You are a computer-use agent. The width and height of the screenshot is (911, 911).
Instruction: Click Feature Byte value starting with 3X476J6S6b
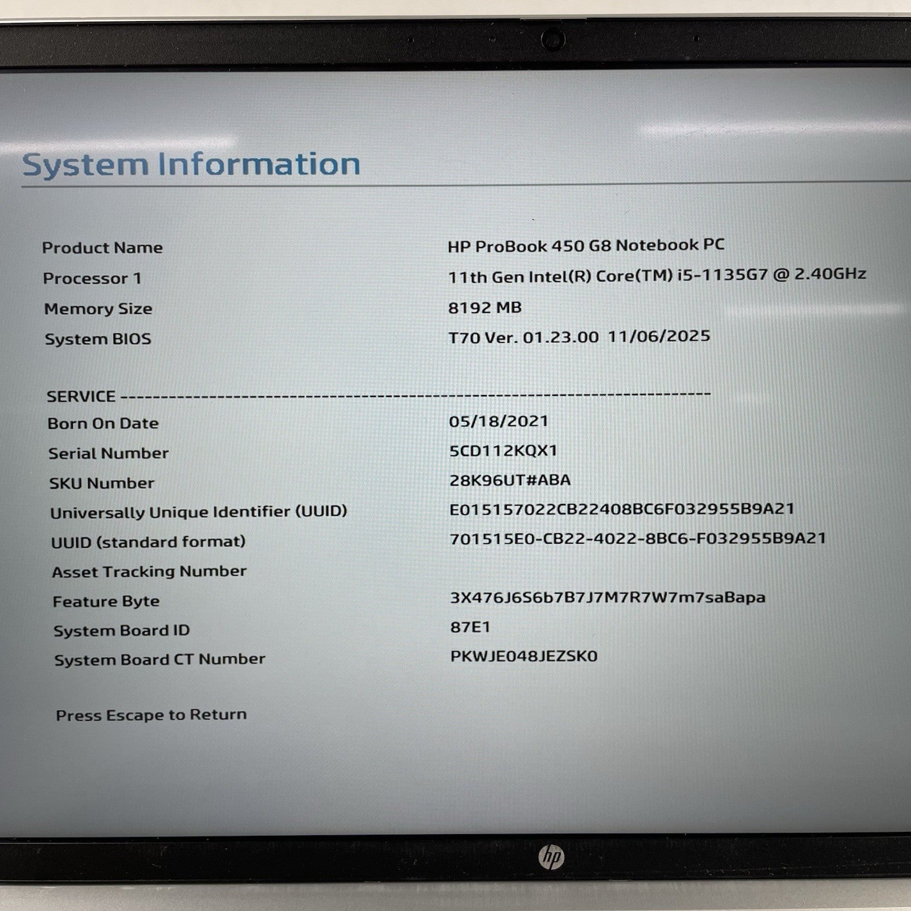click(x=608, y=597)
